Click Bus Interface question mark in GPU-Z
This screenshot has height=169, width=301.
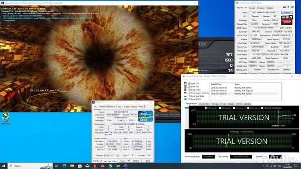pos(292,35)
